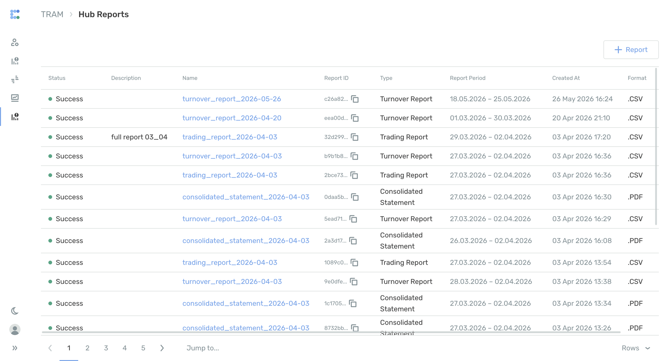The width and height of the screenshot is (670, 361).
Task: Copy report ID 0daa5b
Action: click(355, 197)
